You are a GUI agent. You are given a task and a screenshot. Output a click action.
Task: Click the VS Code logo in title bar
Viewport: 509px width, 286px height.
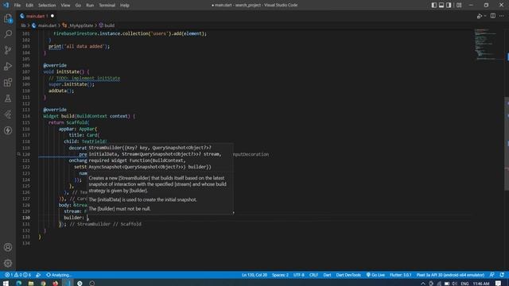click(6, 5)
